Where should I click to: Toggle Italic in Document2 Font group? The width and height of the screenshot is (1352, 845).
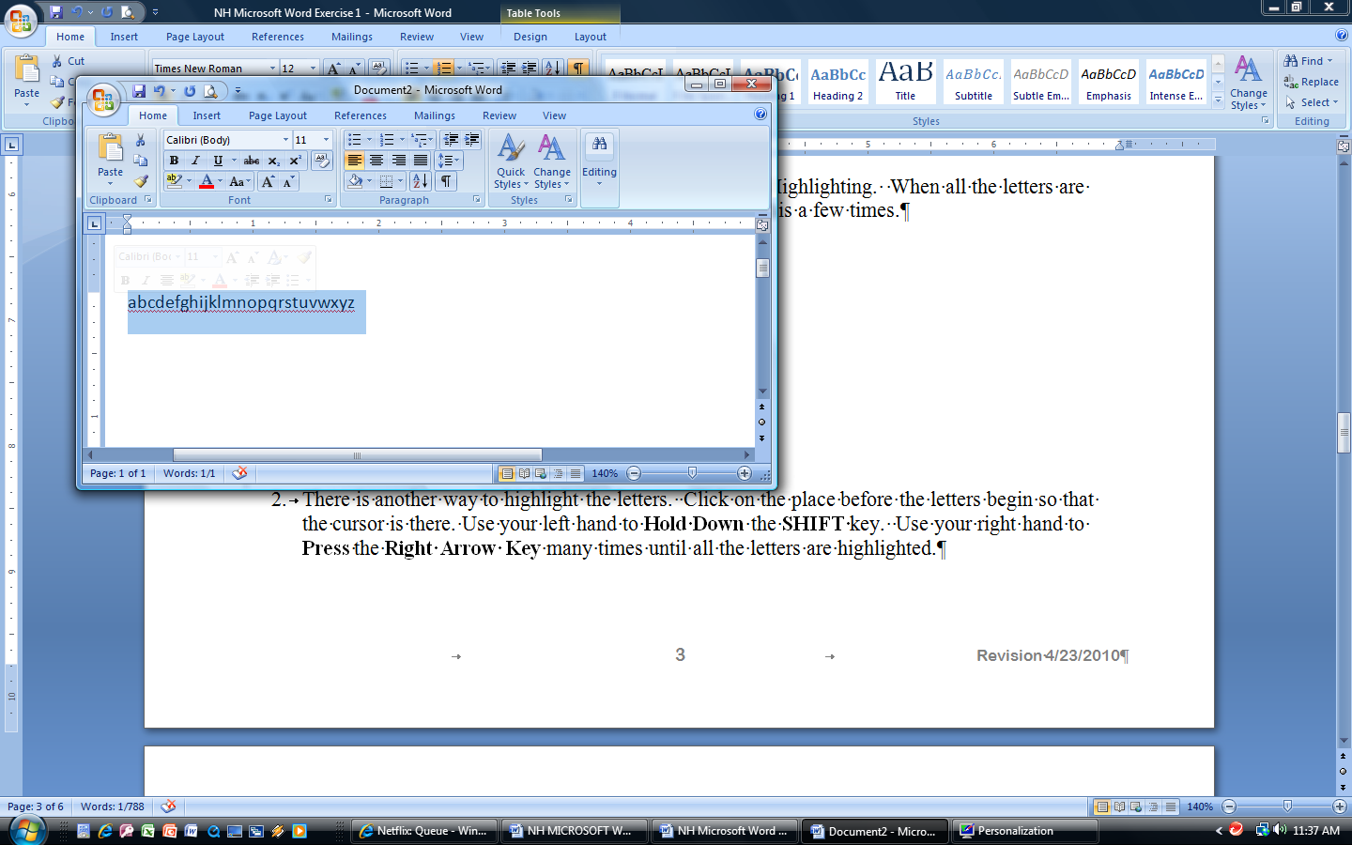click(195, 161)
